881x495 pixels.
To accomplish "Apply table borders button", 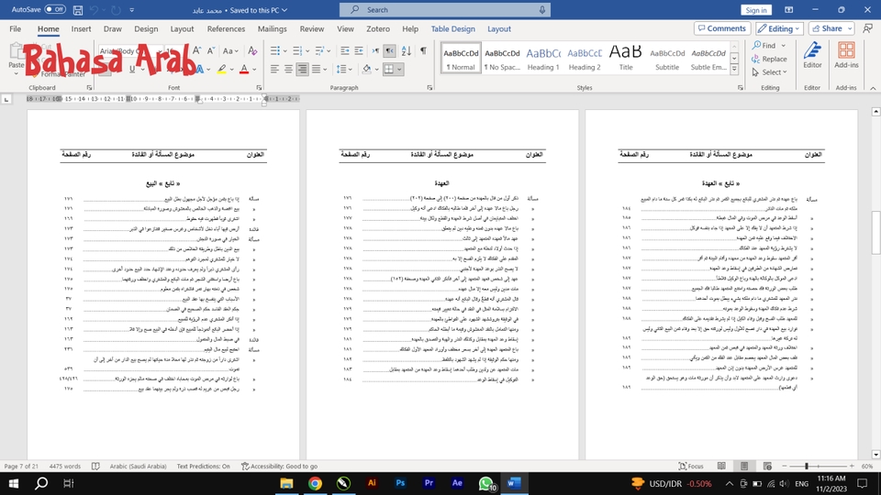I will click(x=389, y=69).
